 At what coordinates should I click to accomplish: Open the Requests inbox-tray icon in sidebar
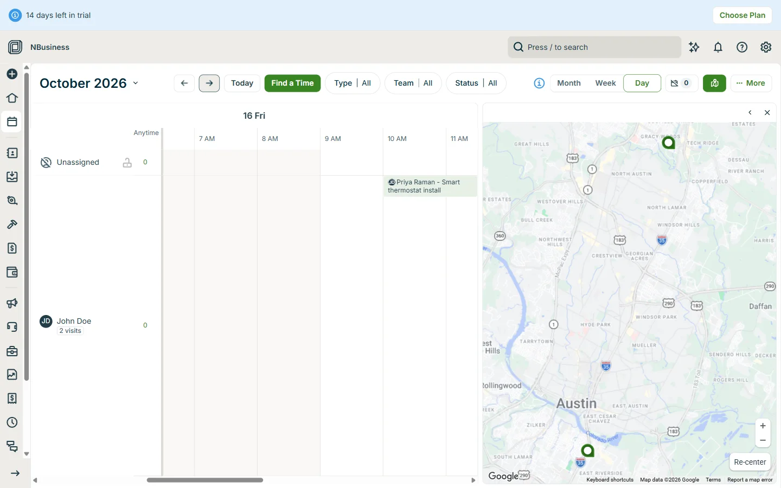[x=12, y=177]
